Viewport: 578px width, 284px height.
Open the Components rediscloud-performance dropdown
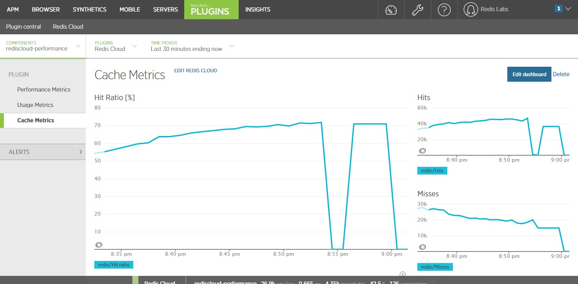pos(43,46)
